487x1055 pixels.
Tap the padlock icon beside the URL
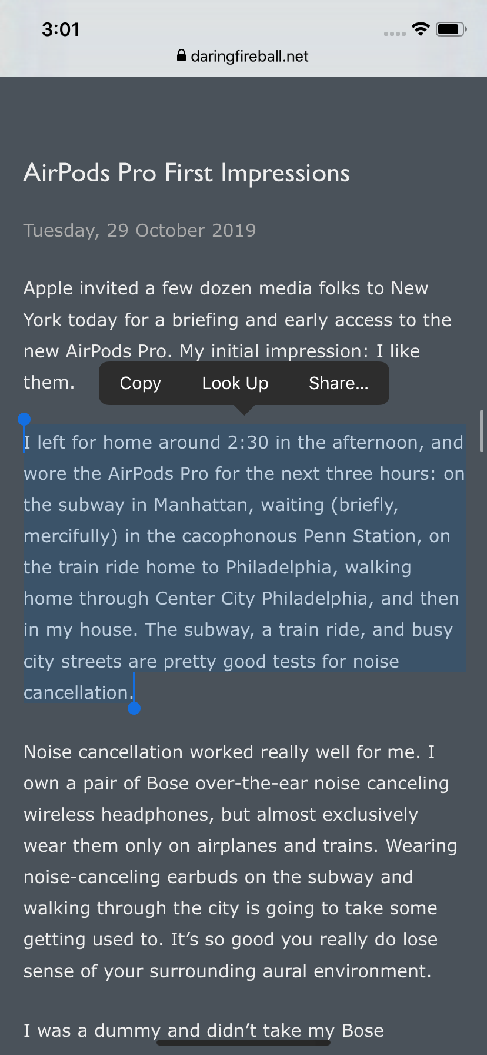pyautogui.click(x=181, y=56)
